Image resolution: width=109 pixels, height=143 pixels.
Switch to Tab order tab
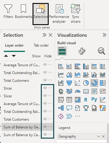41,45
